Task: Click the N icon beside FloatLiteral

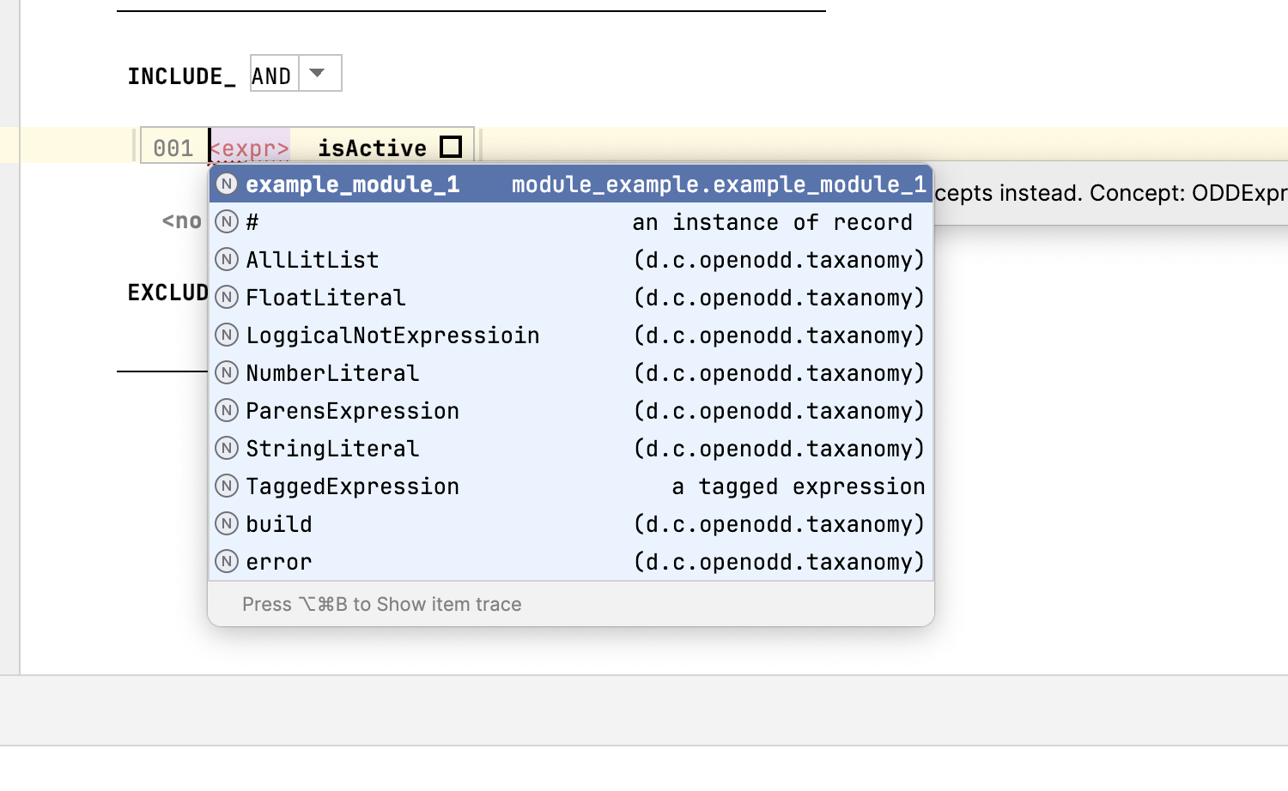Action: coord(227,298)
